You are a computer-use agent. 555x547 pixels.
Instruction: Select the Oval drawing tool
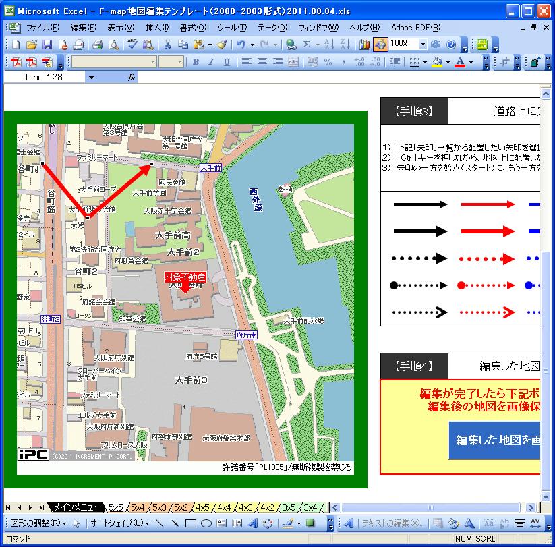[x=206, y=523]
